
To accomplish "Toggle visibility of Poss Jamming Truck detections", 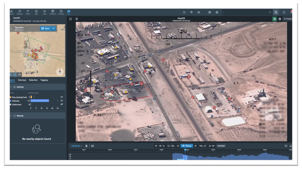I will [x=62, y=97].
